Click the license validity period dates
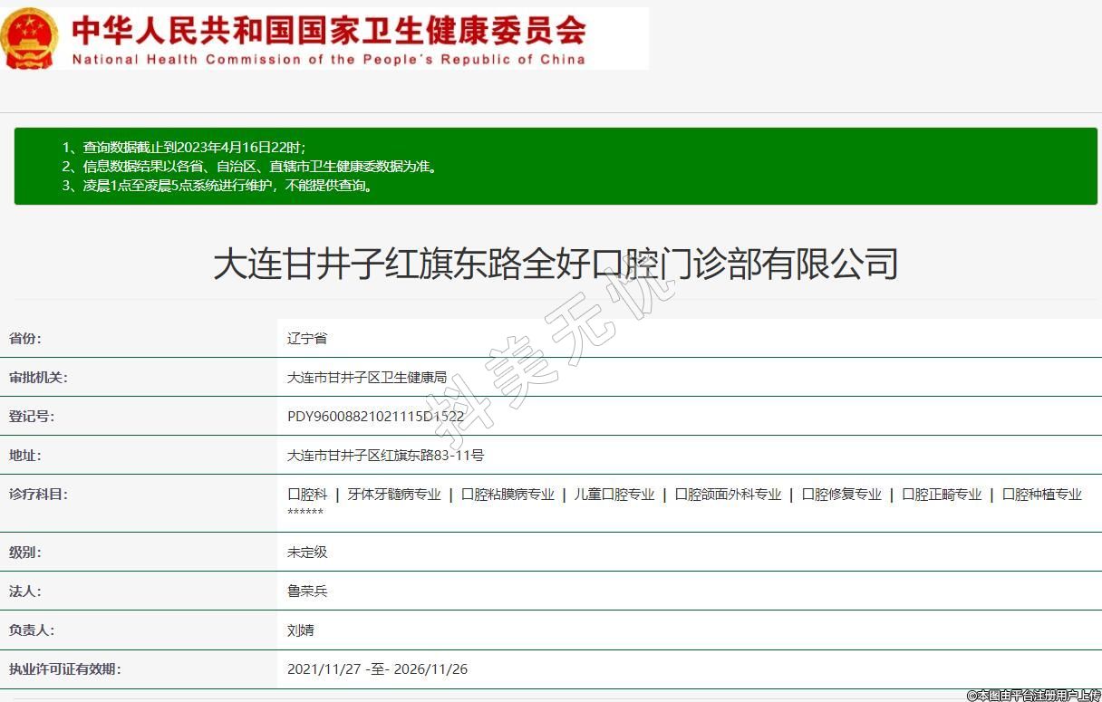This screenshot has width=1102, height=702. (377, 669)
